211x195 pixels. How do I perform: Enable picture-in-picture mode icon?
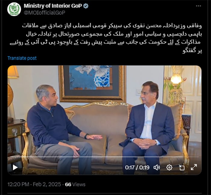click(x=181, y=167)
